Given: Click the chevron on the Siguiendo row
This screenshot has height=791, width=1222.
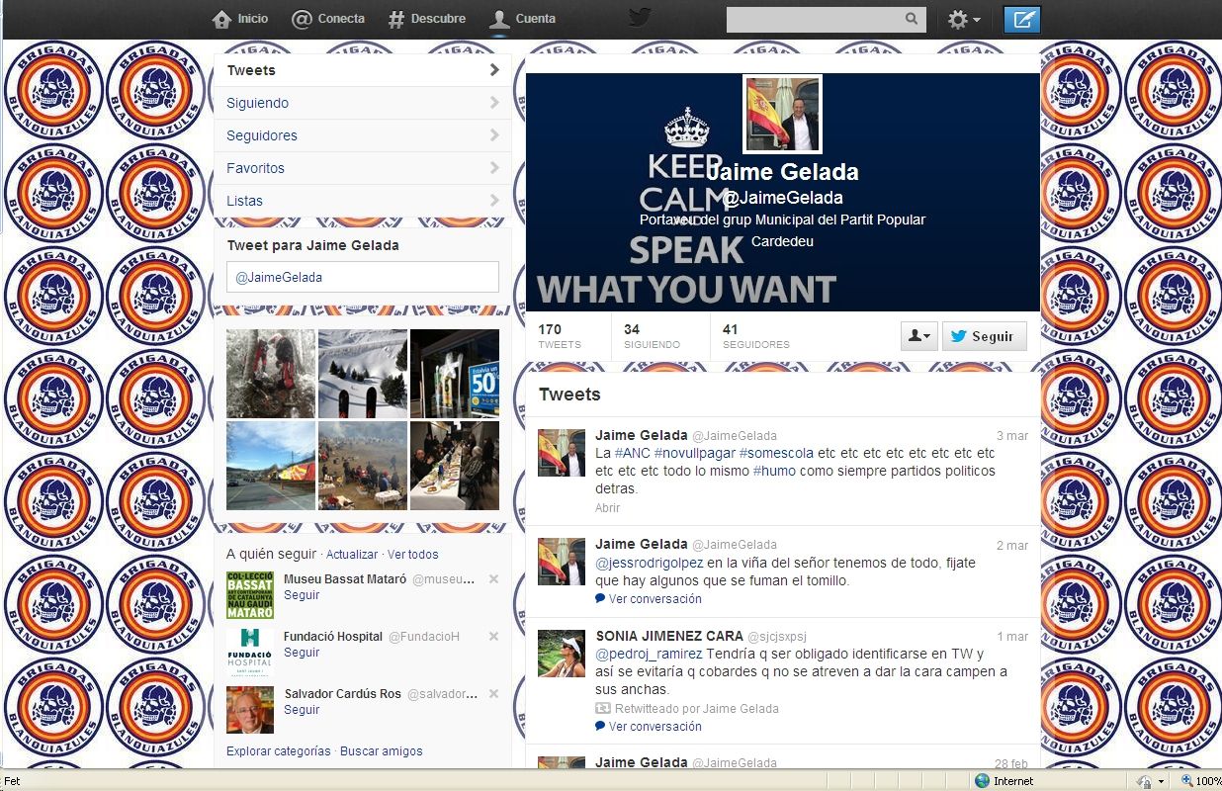Looking at the screenshot, I should 494,103.
